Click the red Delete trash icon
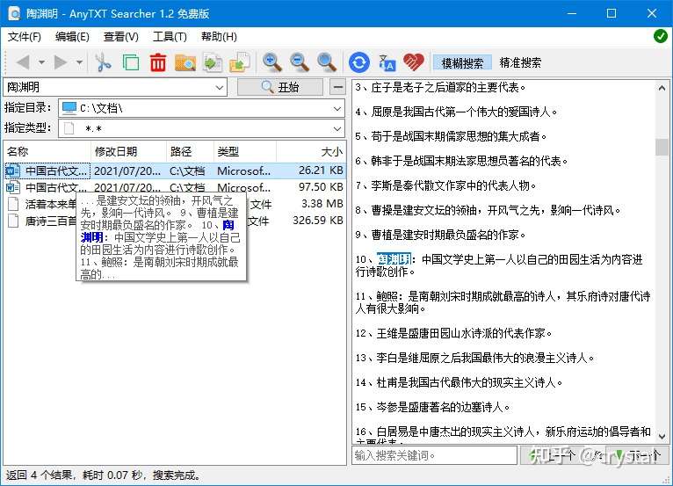673x486 pixels. (x=158, y=62)
